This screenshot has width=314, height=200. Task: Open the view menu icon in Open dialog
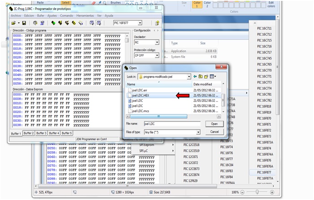pyautogui.click(x=213, y=77)
